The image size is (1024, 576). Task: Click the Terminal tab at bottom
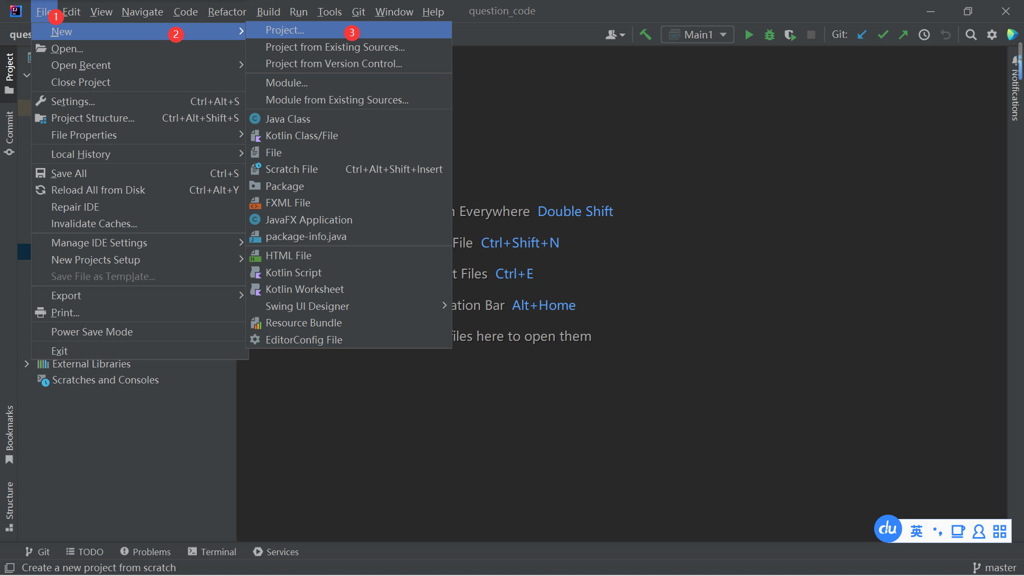[x=212, y=551]
